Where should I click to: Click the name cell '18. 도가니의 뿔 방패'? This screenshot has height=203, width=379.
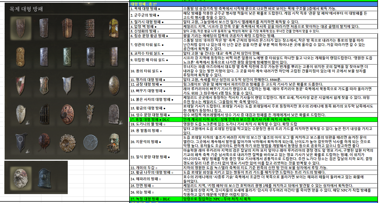(156, 124)
